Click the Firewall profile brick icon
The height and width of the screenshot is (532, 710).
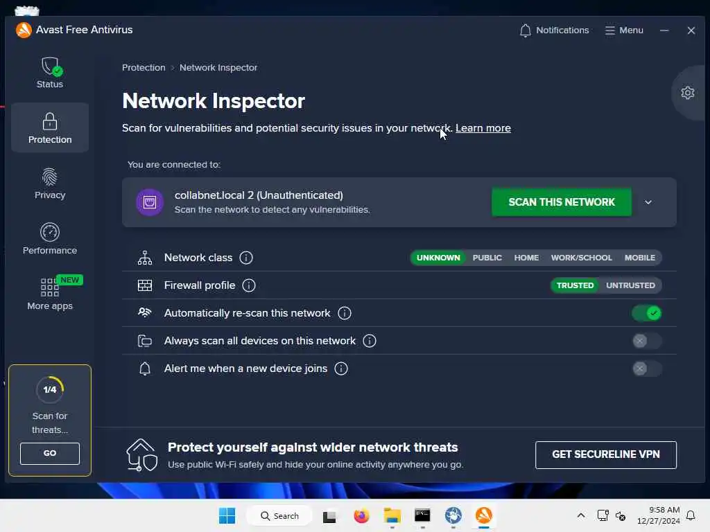(x=145, y=285)
